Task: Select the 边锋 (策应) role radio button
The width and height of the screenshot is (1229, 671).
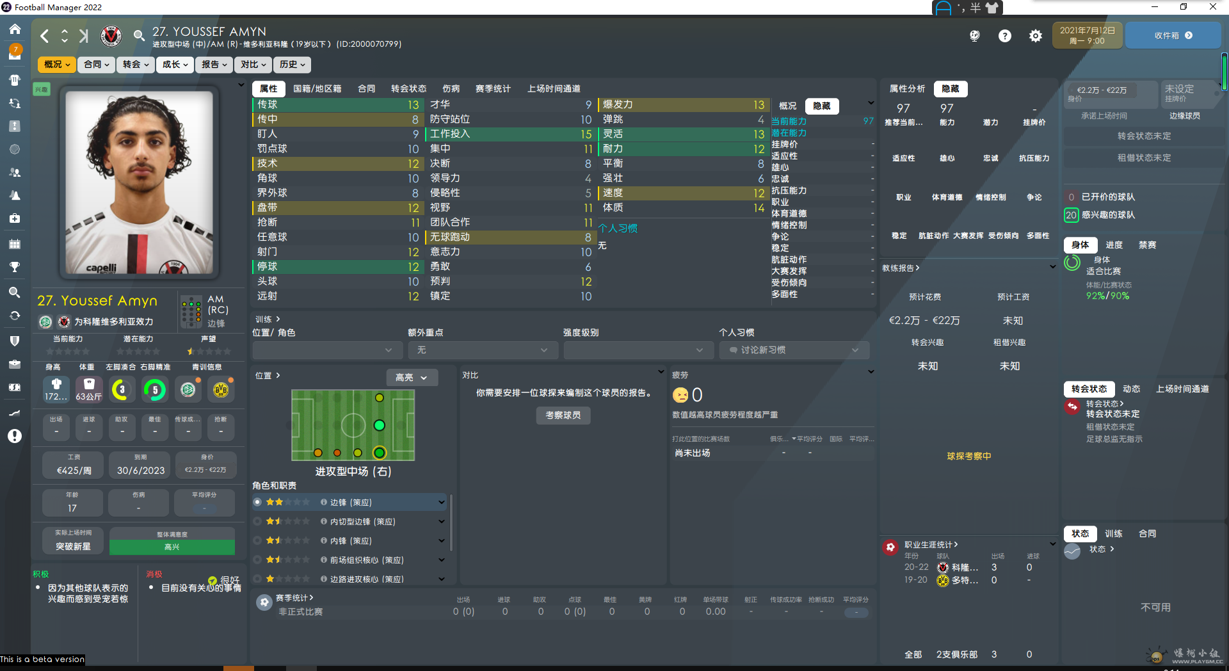Action: (x=257, y=503)
